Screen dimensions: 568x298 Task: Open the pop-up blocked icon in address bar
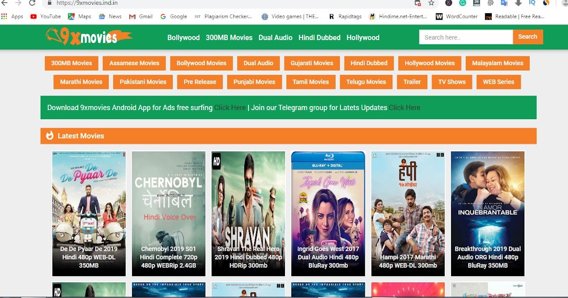(417, 3)
